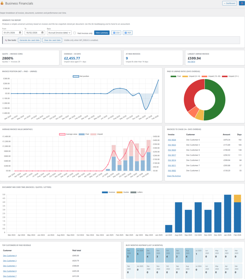Screen dimensions: 245x279
Task: Download the tax report as CSV
Action: point(116,33)
